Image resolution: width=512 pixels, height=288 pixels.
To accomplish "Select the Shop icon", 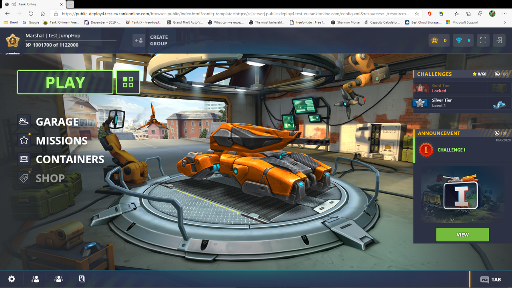I will 24,178.
